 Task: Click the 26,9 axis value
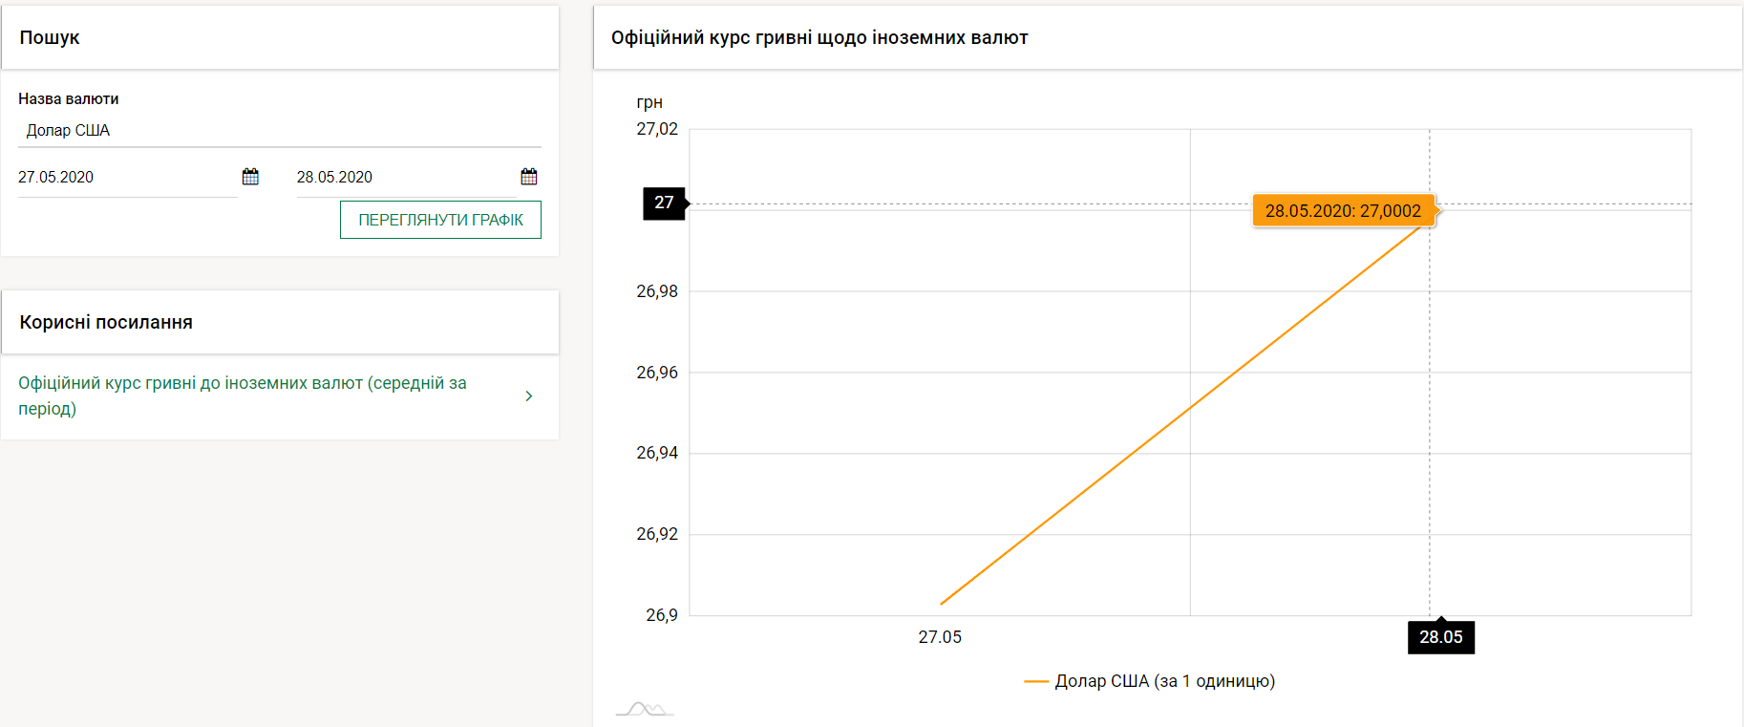pyautogui.click(x=662, y=615)
